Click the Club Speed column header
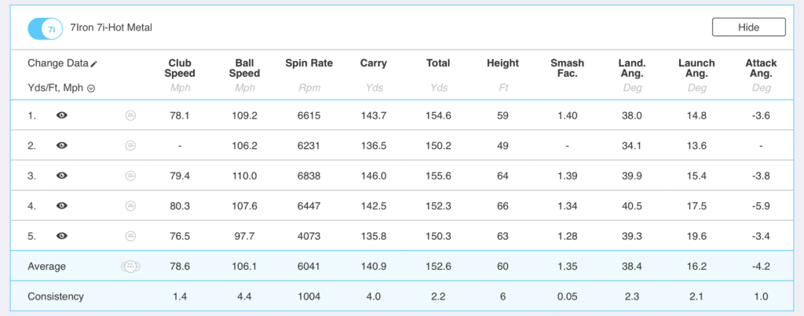804x316 pixels. pyautogui.click(x=181, y=68)
